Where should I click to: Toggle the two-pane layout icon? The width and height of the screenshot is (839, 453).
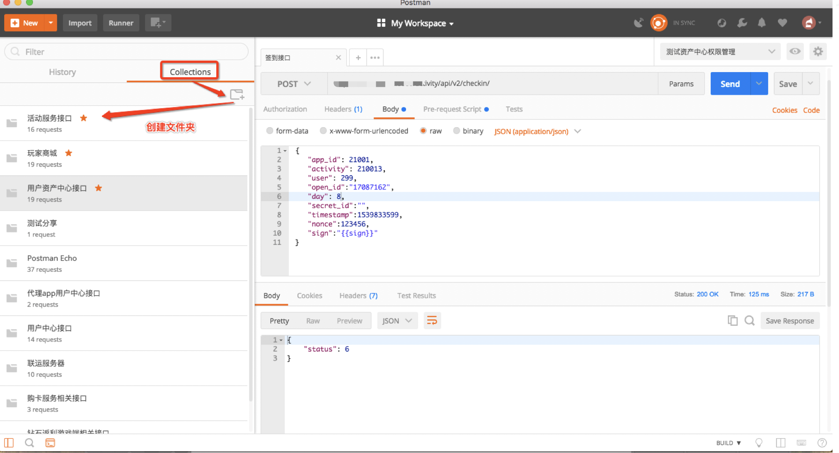pos(781,443)
